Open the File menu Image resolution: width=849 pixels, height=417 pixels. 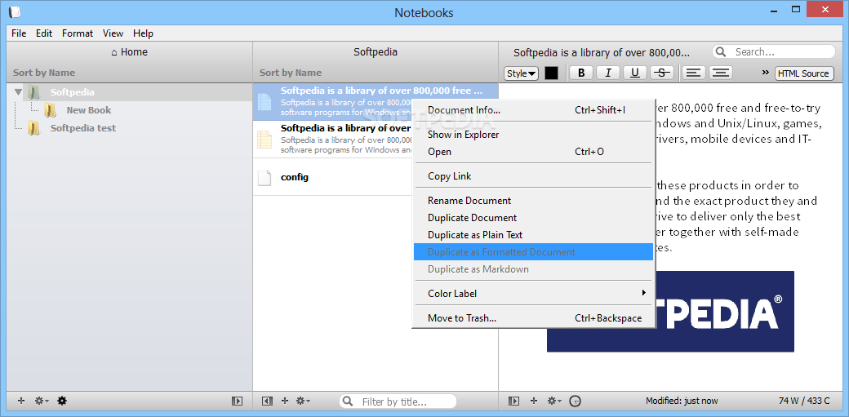[x=19, y=33]
